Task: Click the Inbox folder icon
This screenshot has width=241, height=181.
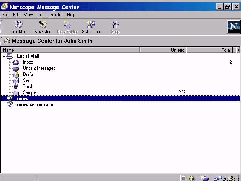Action: [x=16, y=62]
